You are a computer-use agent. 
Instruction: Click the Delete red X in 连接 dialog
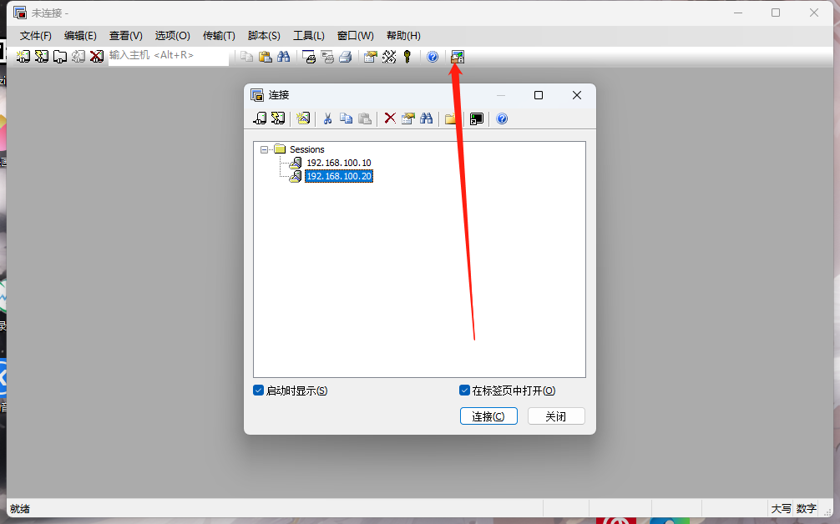tap(390, 118)
